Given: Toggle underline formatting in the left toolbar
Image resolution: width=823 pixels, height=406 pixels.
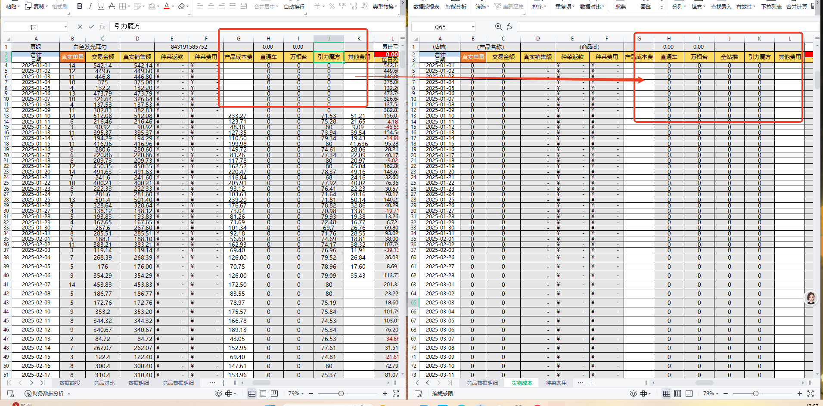Looking at the screenshot, I should 101,6.
